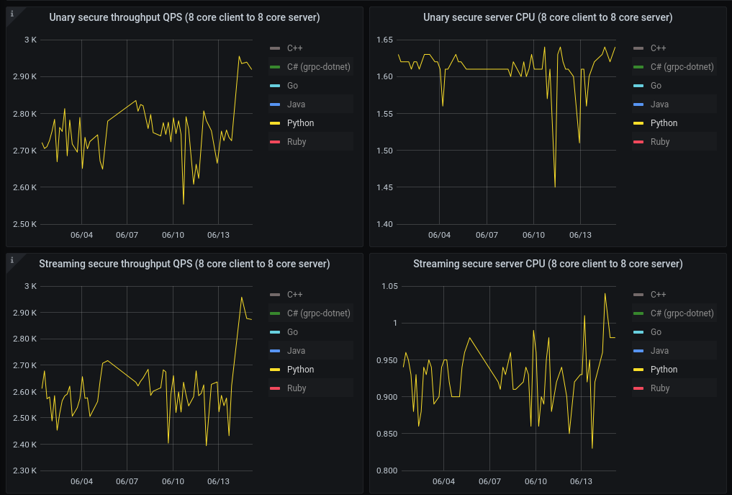Screen dimensions: 732x495
Task: Select Java label in Unary QPS legend
Action: click(x=296, y=104)
